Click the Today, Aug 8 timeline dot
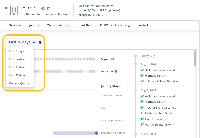 (136, 56)
